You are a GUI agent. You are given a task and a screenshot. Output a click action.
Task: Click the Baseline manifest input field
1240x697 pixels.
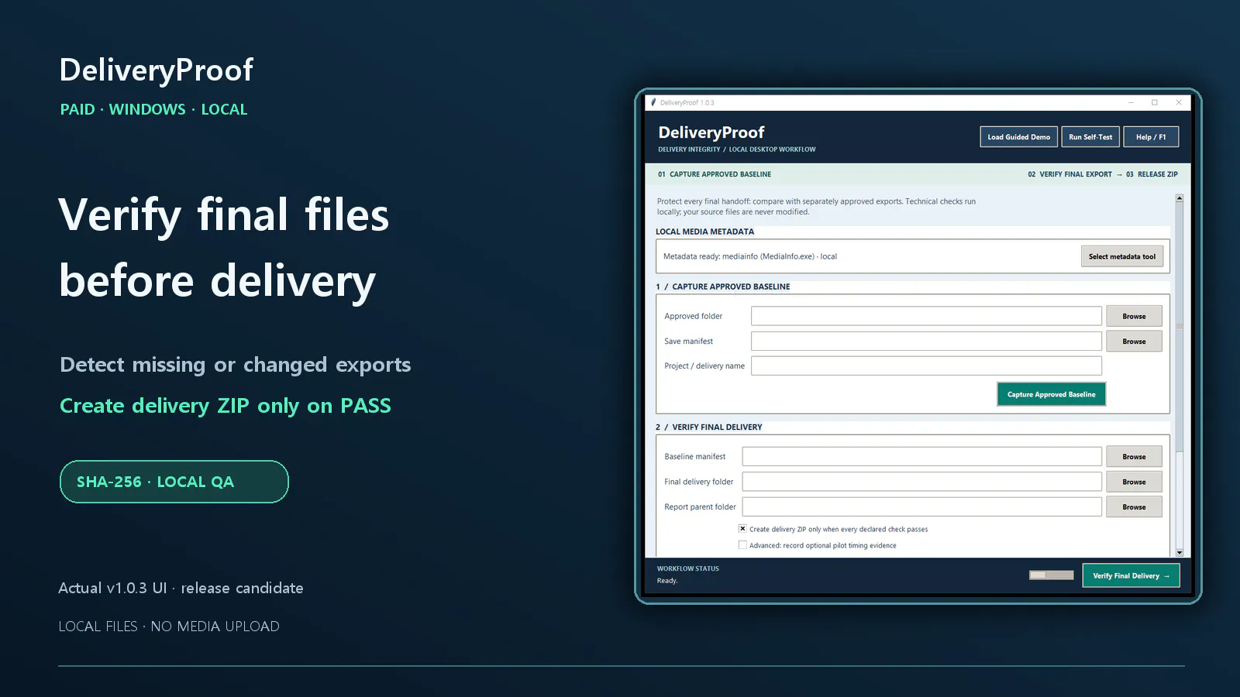click(x=921, y=456)
